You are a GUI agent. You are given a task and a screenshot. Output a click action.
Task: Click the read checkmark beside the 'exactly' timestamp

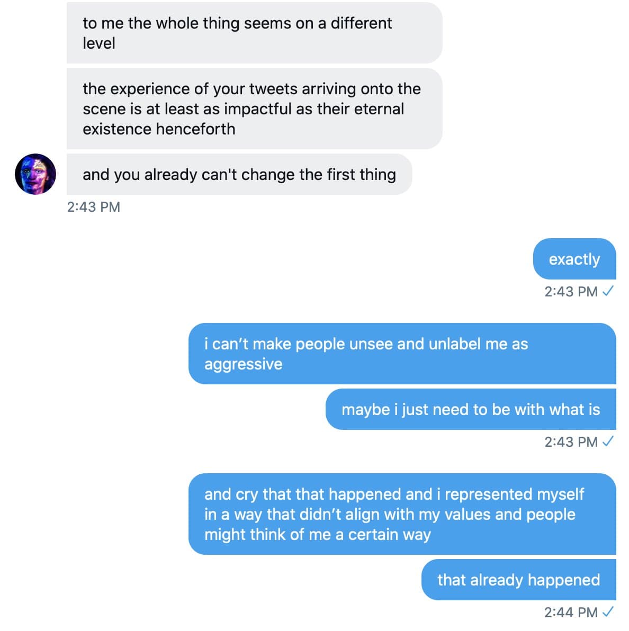click(x=608, y=291)
